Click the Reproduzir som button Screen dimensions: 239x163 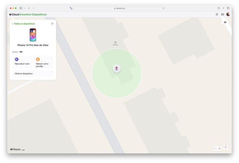tap(22, 62)
